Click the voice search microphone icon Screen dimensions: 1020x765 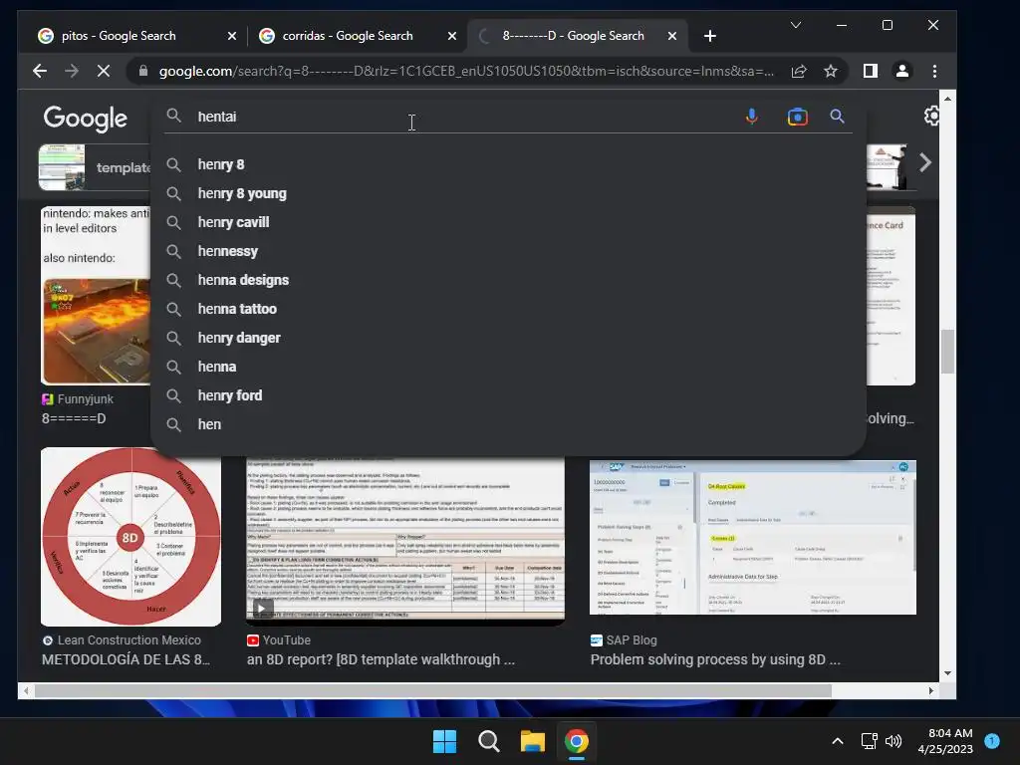tap(751, 117)
